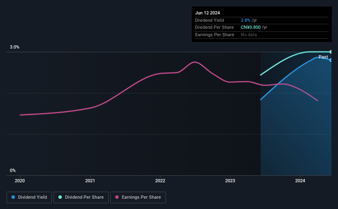Click the 2024 x-axis label

(x=300, y=181)
